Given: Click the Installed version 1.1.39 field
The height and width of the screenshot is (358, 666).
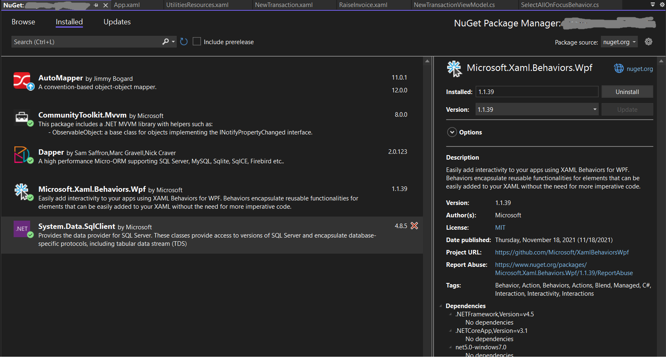Looking at the screenshot, I should 537,92.
